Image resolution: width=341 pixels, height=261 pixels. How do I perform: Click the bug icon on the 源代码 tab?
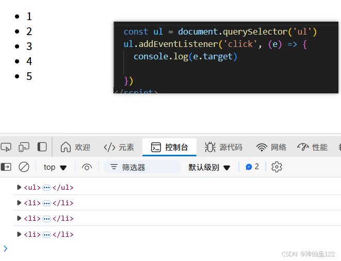click(210, 147)
